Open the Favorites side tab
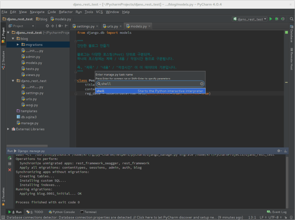 click(3, 197)
